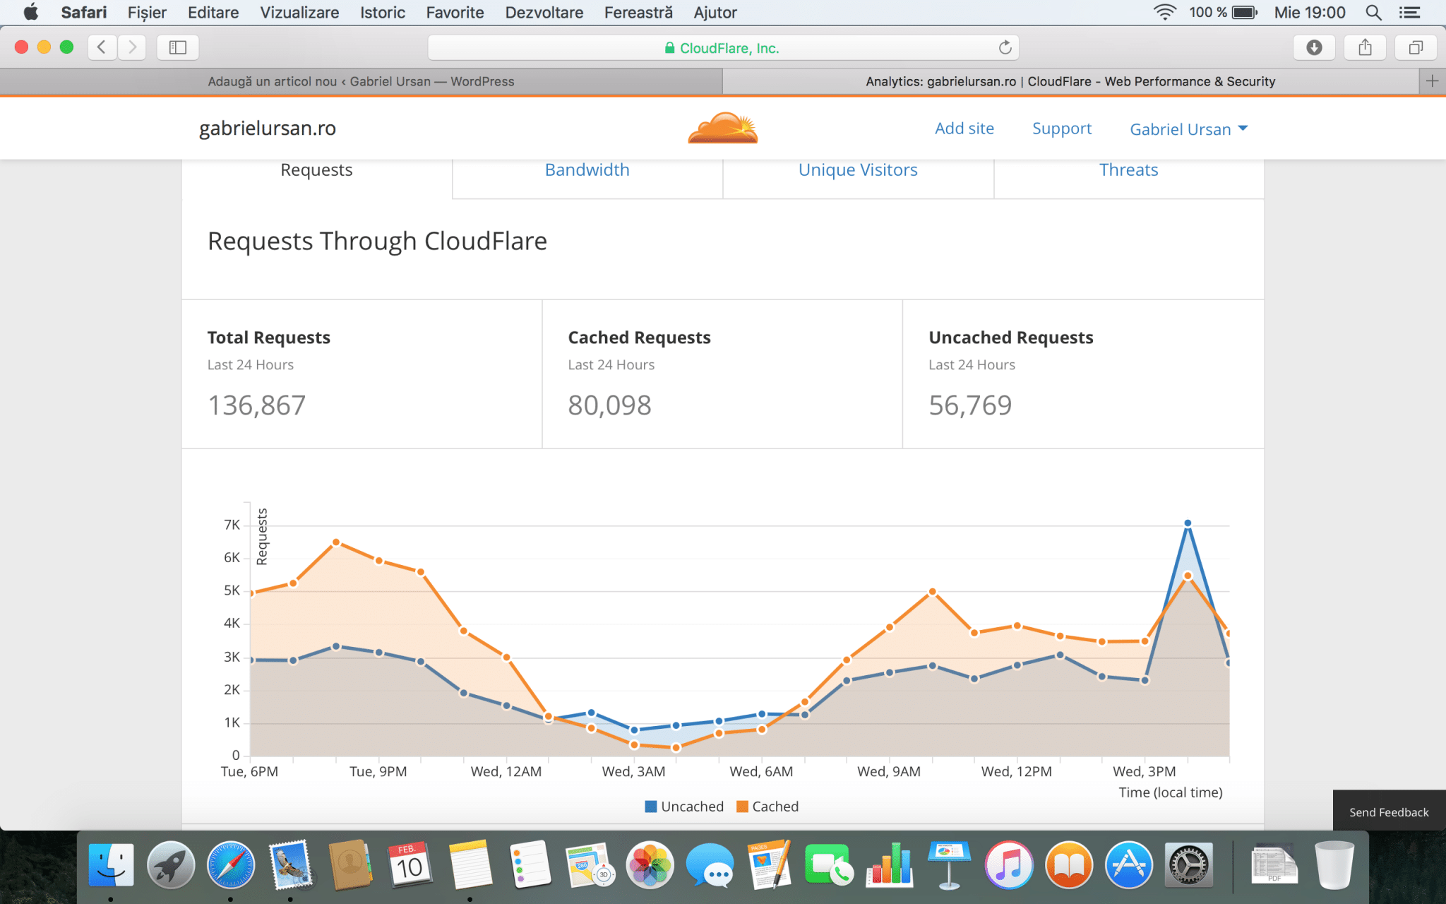Click the gabrielursan.ro site title
Image resolution: width=1446 pixels, height=904 pixels.
(268, 129)
